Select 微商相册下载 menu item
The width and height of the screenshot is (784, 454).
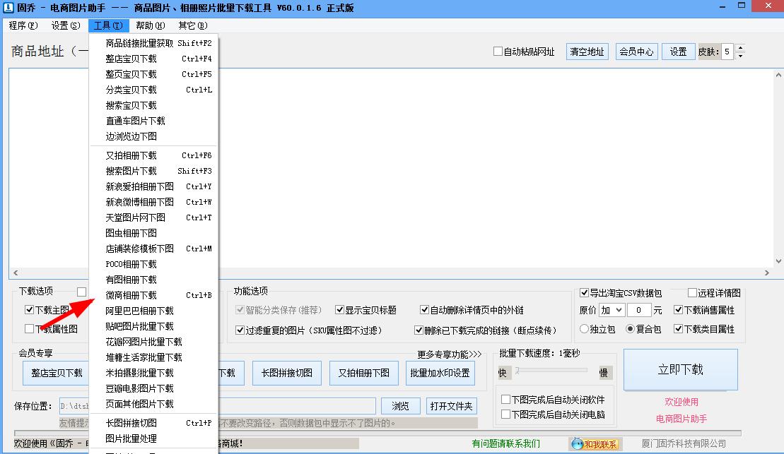click(x=153, y=295)
